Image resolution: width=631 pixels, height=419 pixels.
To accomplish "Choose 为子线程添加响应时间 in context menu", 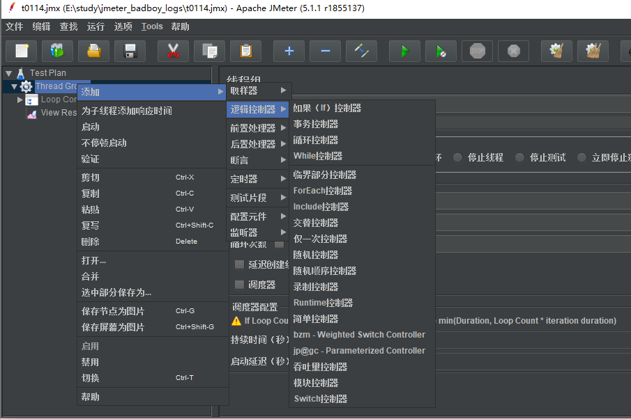I will click(x=153, y=111).
